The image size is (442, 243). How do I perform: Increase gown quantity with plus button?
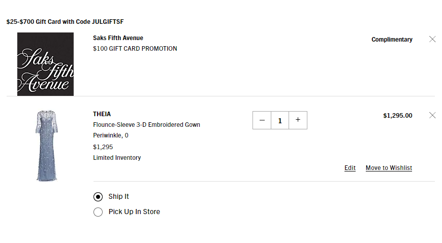[x=298, y=120]
